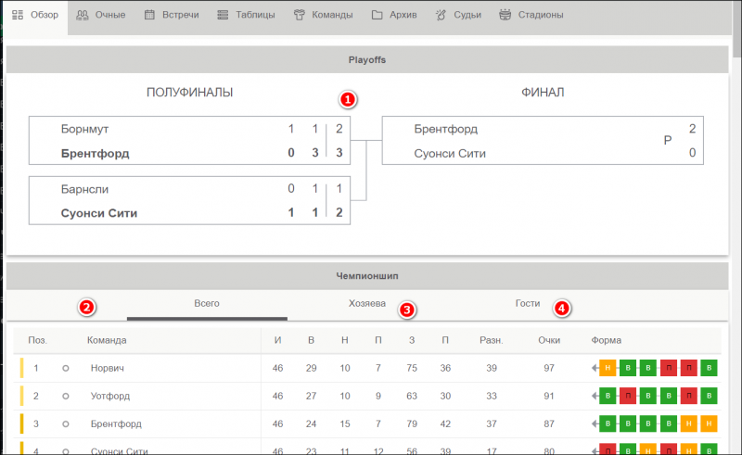Click Брентфорд's last orange Н form badge

point(709,423)
